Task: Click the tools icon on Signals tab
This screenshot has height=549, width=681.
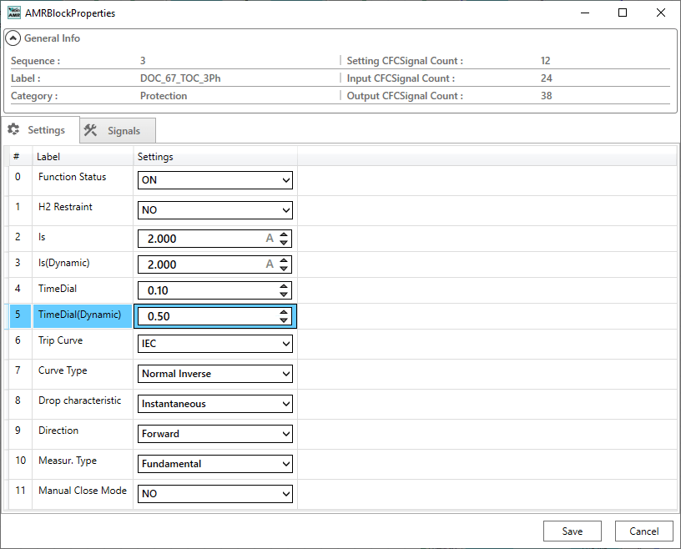Action: coord(91,130)
